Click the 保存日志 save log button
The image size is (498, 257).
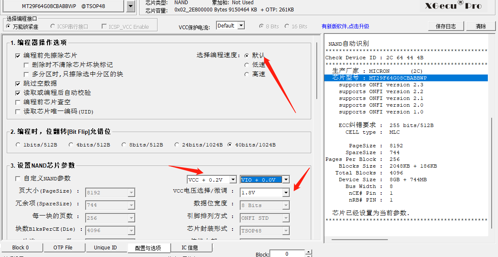tap(445, 26)
